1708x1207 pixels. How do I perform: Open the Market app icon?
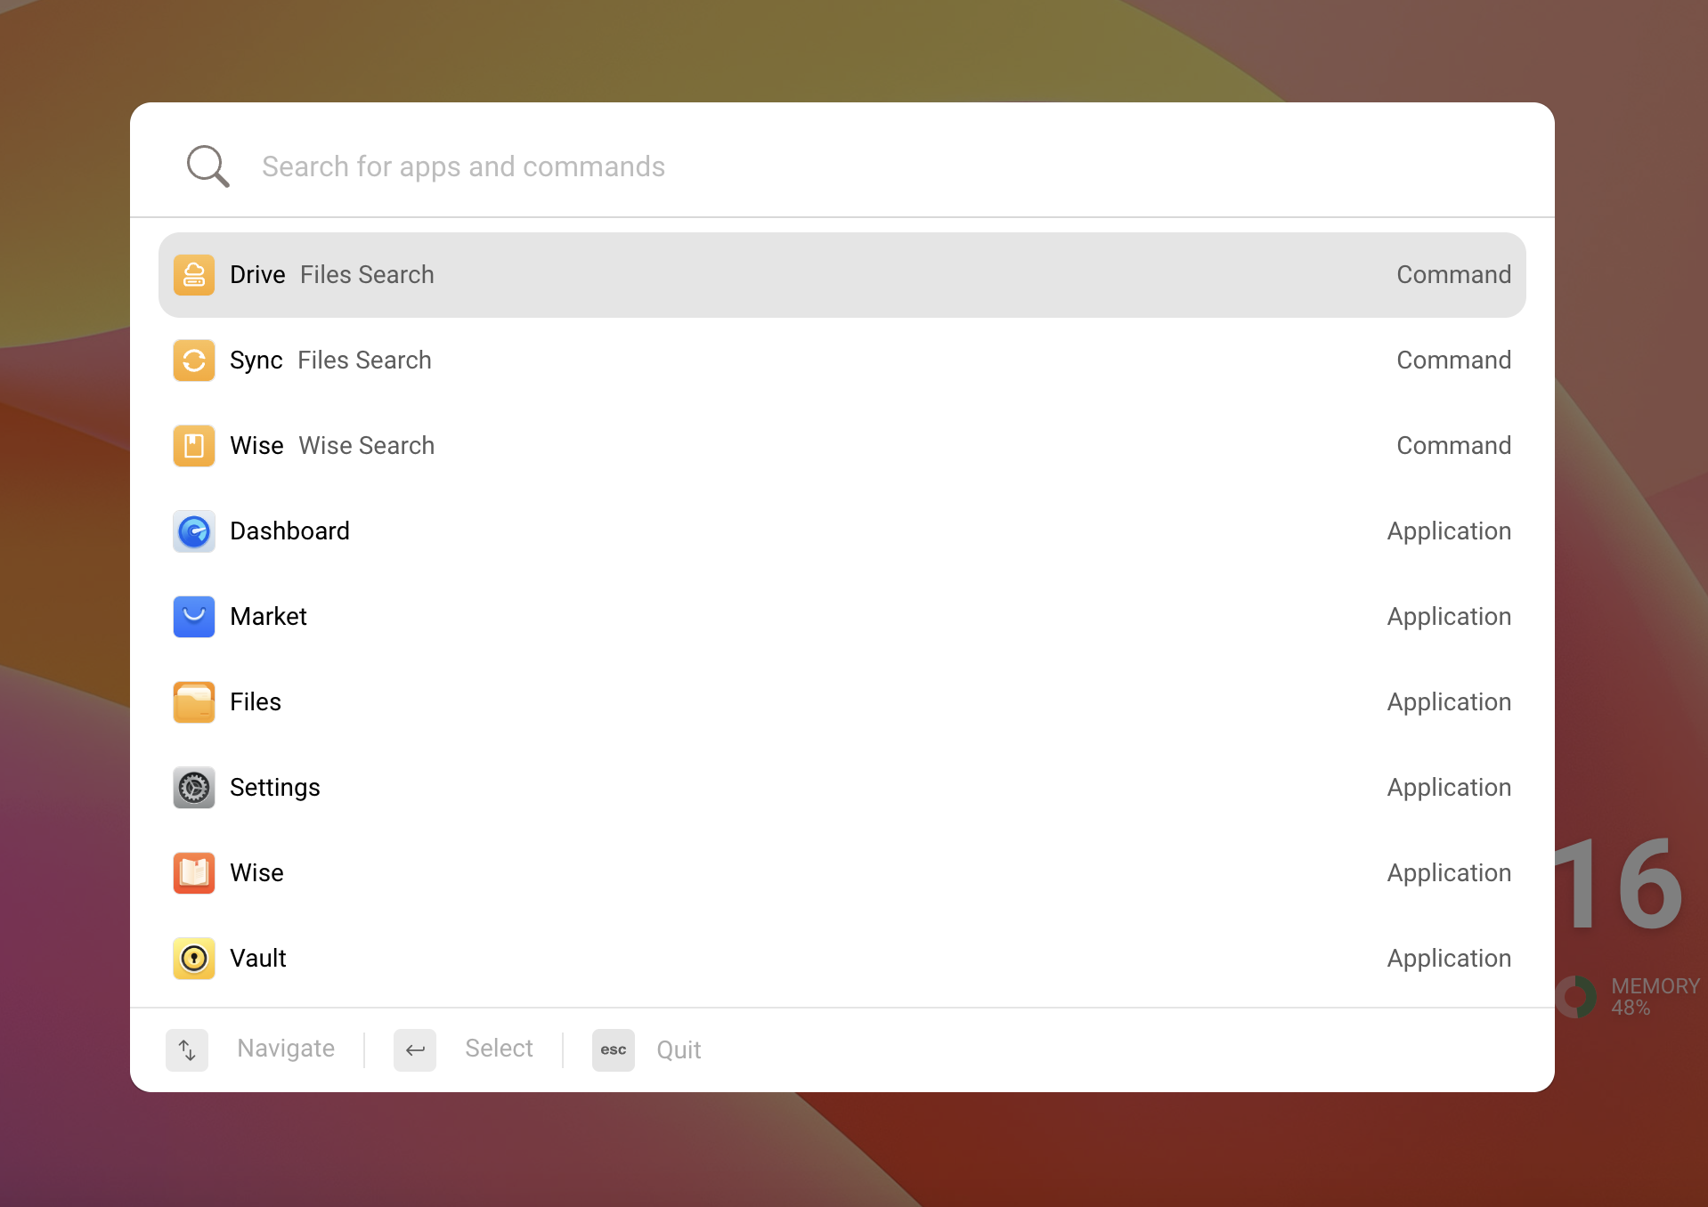[x=194, y=617]
